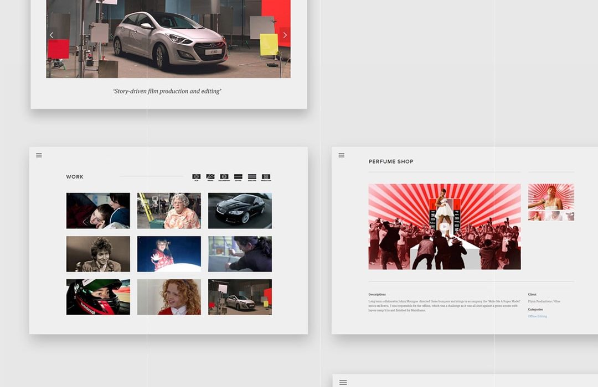Play the Perfume Shop video
This screenshot has width=598, height=387.
(x=444, y=227)
